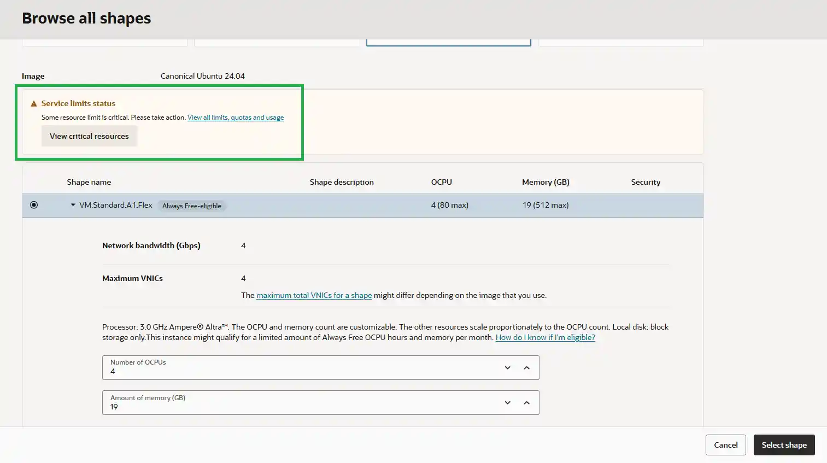This screenshot has width=827, height=463.
Task: Open How do I know if I'm eligible
Action: click(x=545, y=337)
